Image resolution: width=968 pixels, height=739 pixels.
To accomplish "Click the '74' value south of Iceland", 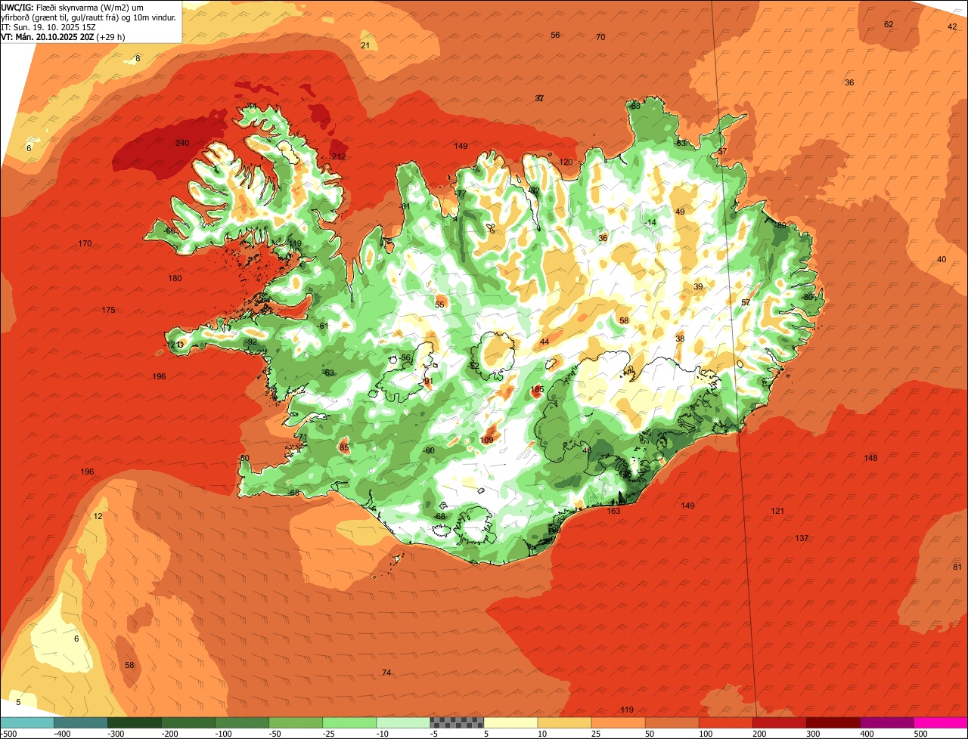I will pos(386,673).
